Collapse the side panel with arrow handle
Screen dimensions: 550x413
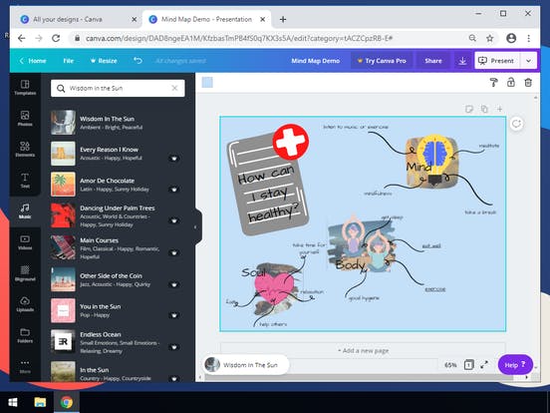(195, 226)
